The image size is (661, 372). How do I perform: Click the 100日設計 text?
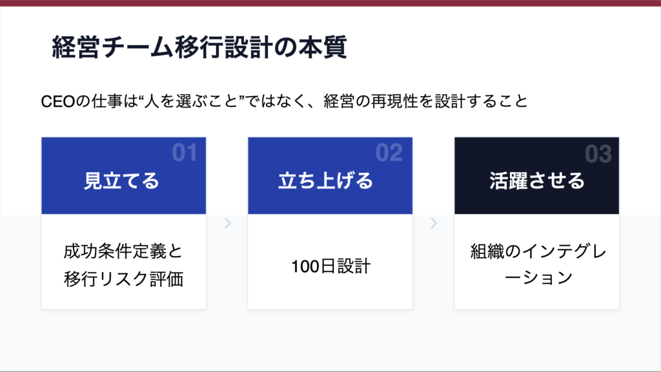click(330, 265)
